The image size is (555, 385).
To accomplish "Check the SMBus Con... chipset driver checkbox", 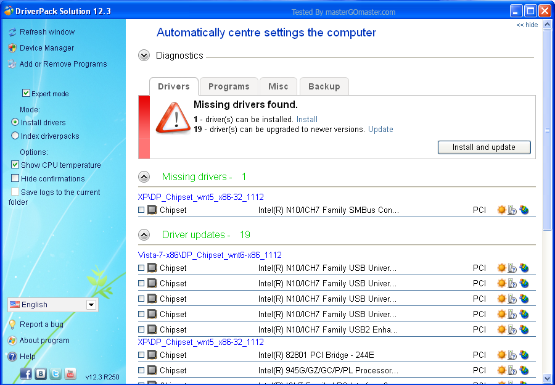I will (141, 210).
